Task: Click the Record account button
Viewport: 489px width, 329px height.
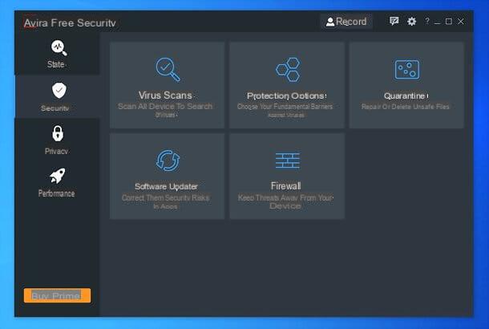Action: [346, 22]
